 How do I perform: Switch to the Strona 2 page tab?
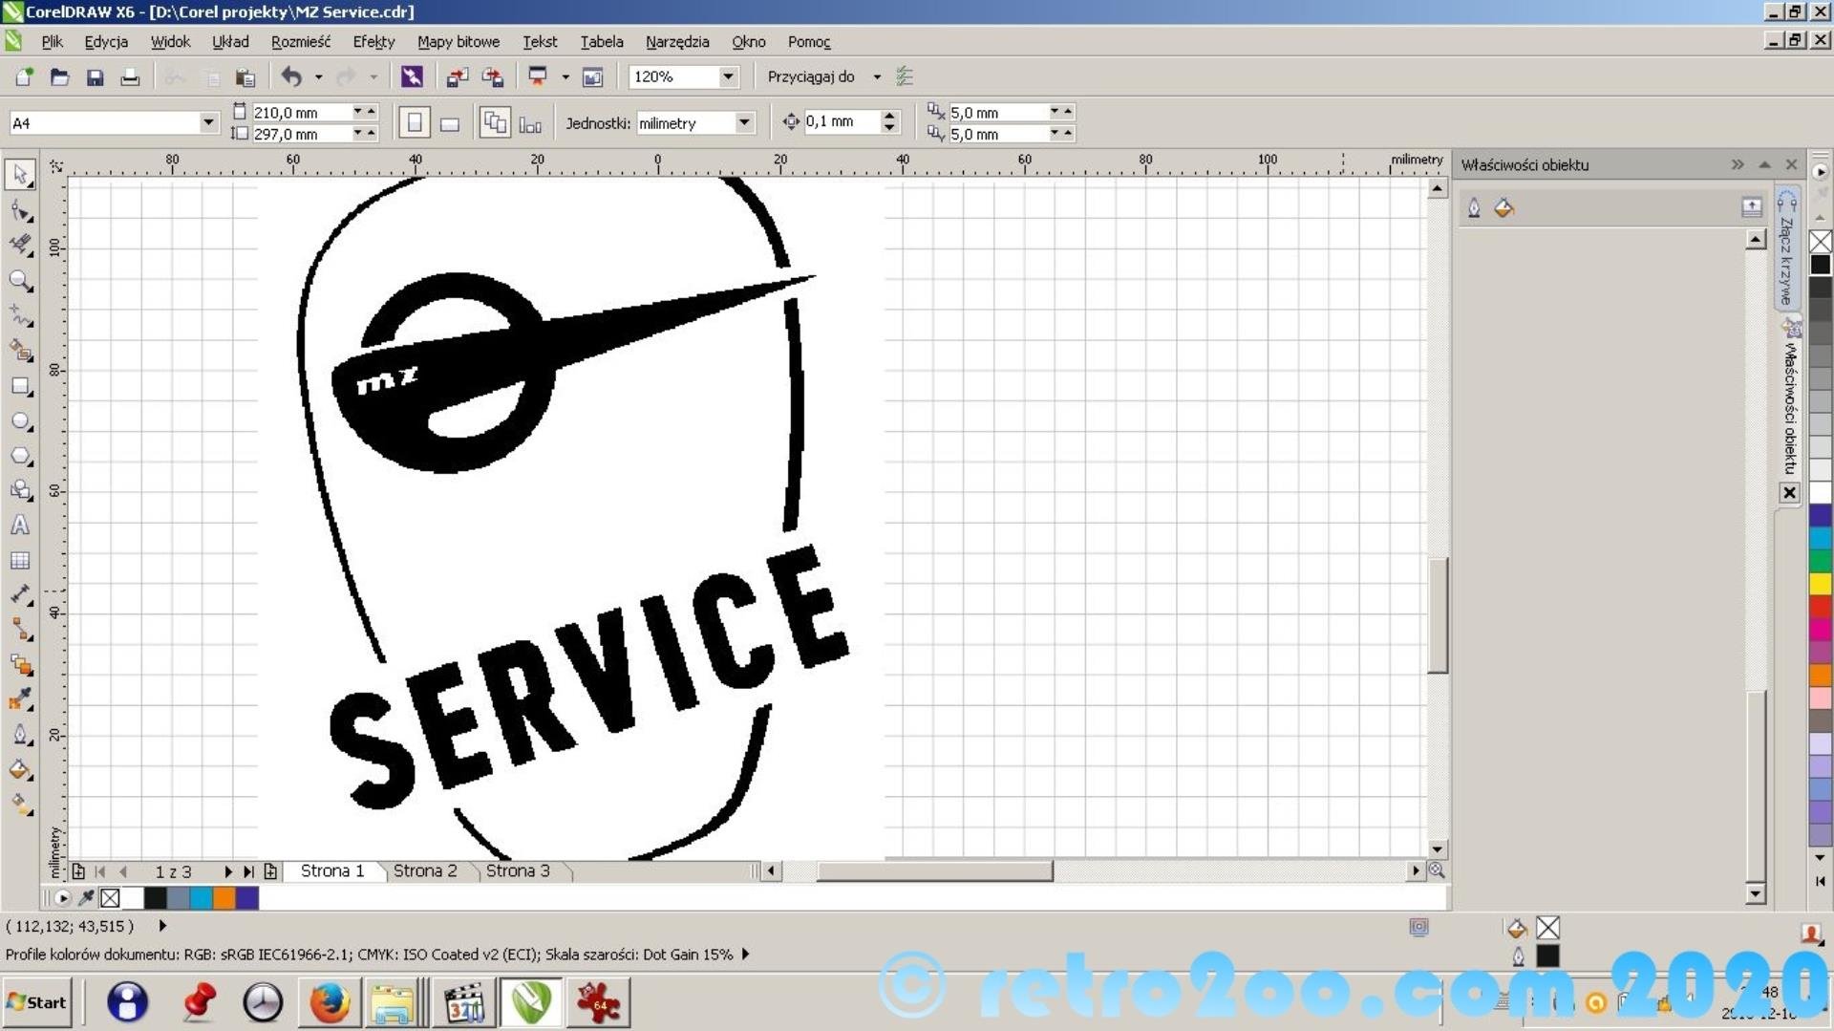coord(425,870)
